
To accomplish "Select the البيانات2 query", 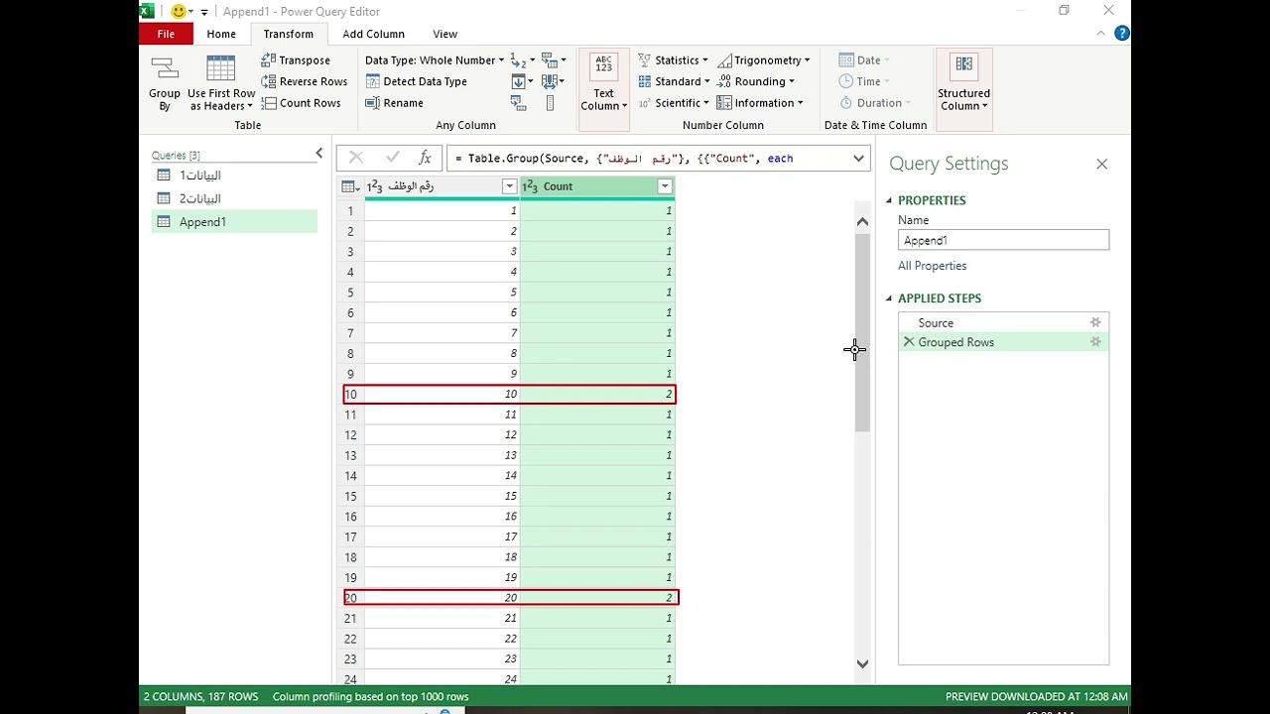I will [234, 198].
